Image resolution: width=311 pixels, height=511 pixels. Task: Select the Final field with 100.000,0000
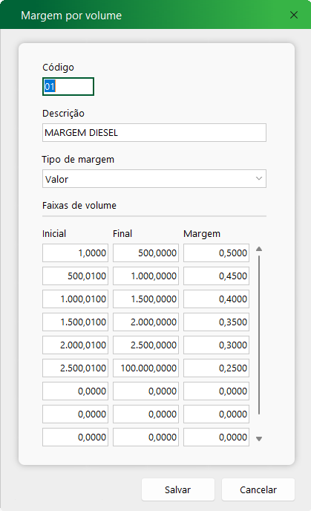click(146, 368)
